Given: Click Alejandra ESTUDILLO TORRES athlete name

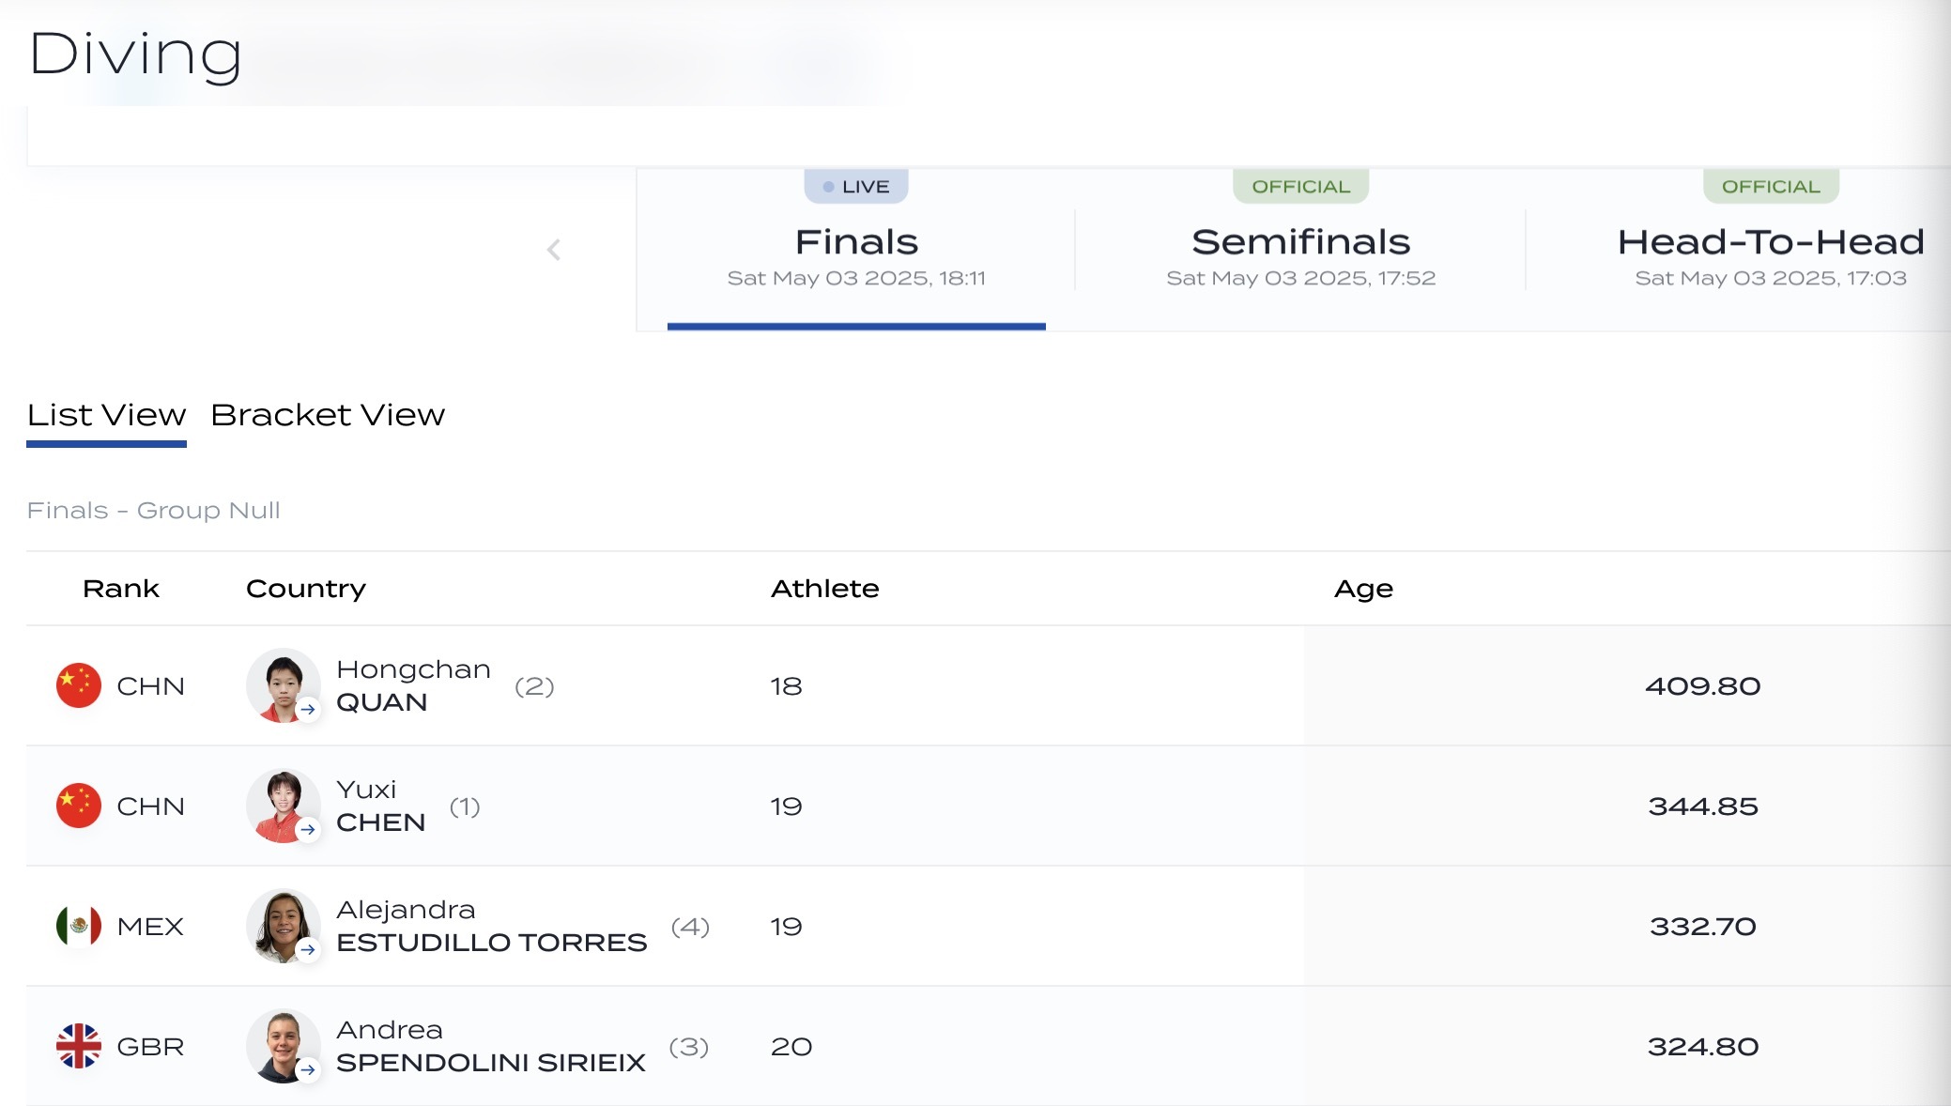Looking at the screenshot, I should coord(491,926).
